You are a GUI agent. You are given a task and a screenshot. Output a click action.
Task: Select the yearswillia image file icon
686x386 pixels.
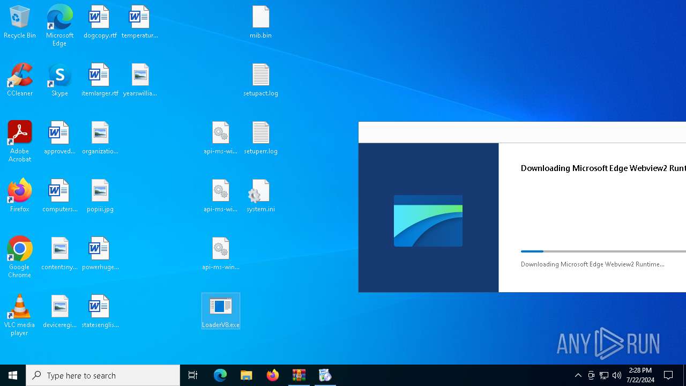click(x=139, y=80)
